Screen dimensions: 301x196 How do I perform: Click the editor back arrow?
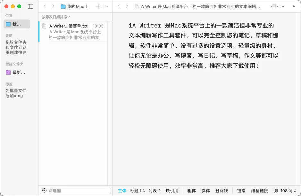pyautogui.click(x=119, y=6)
